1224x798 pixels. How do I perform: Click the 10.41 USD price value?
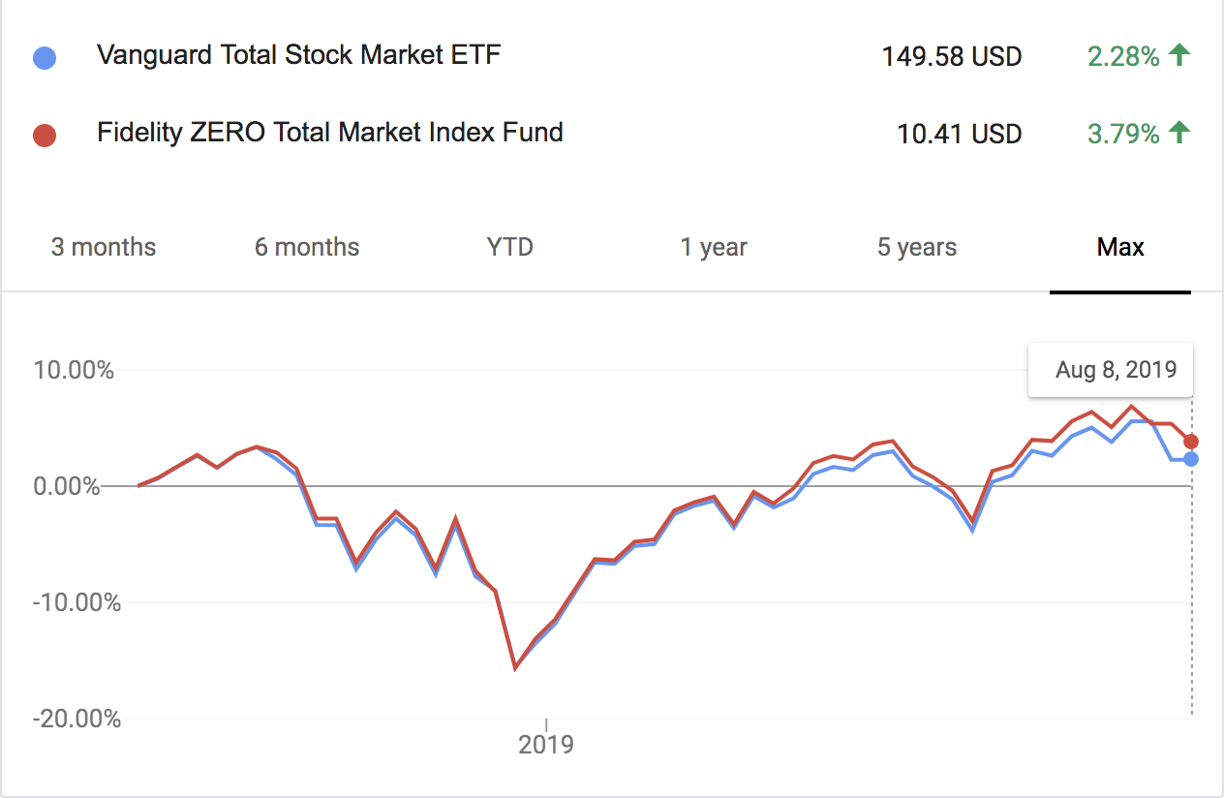pos(959,134)
